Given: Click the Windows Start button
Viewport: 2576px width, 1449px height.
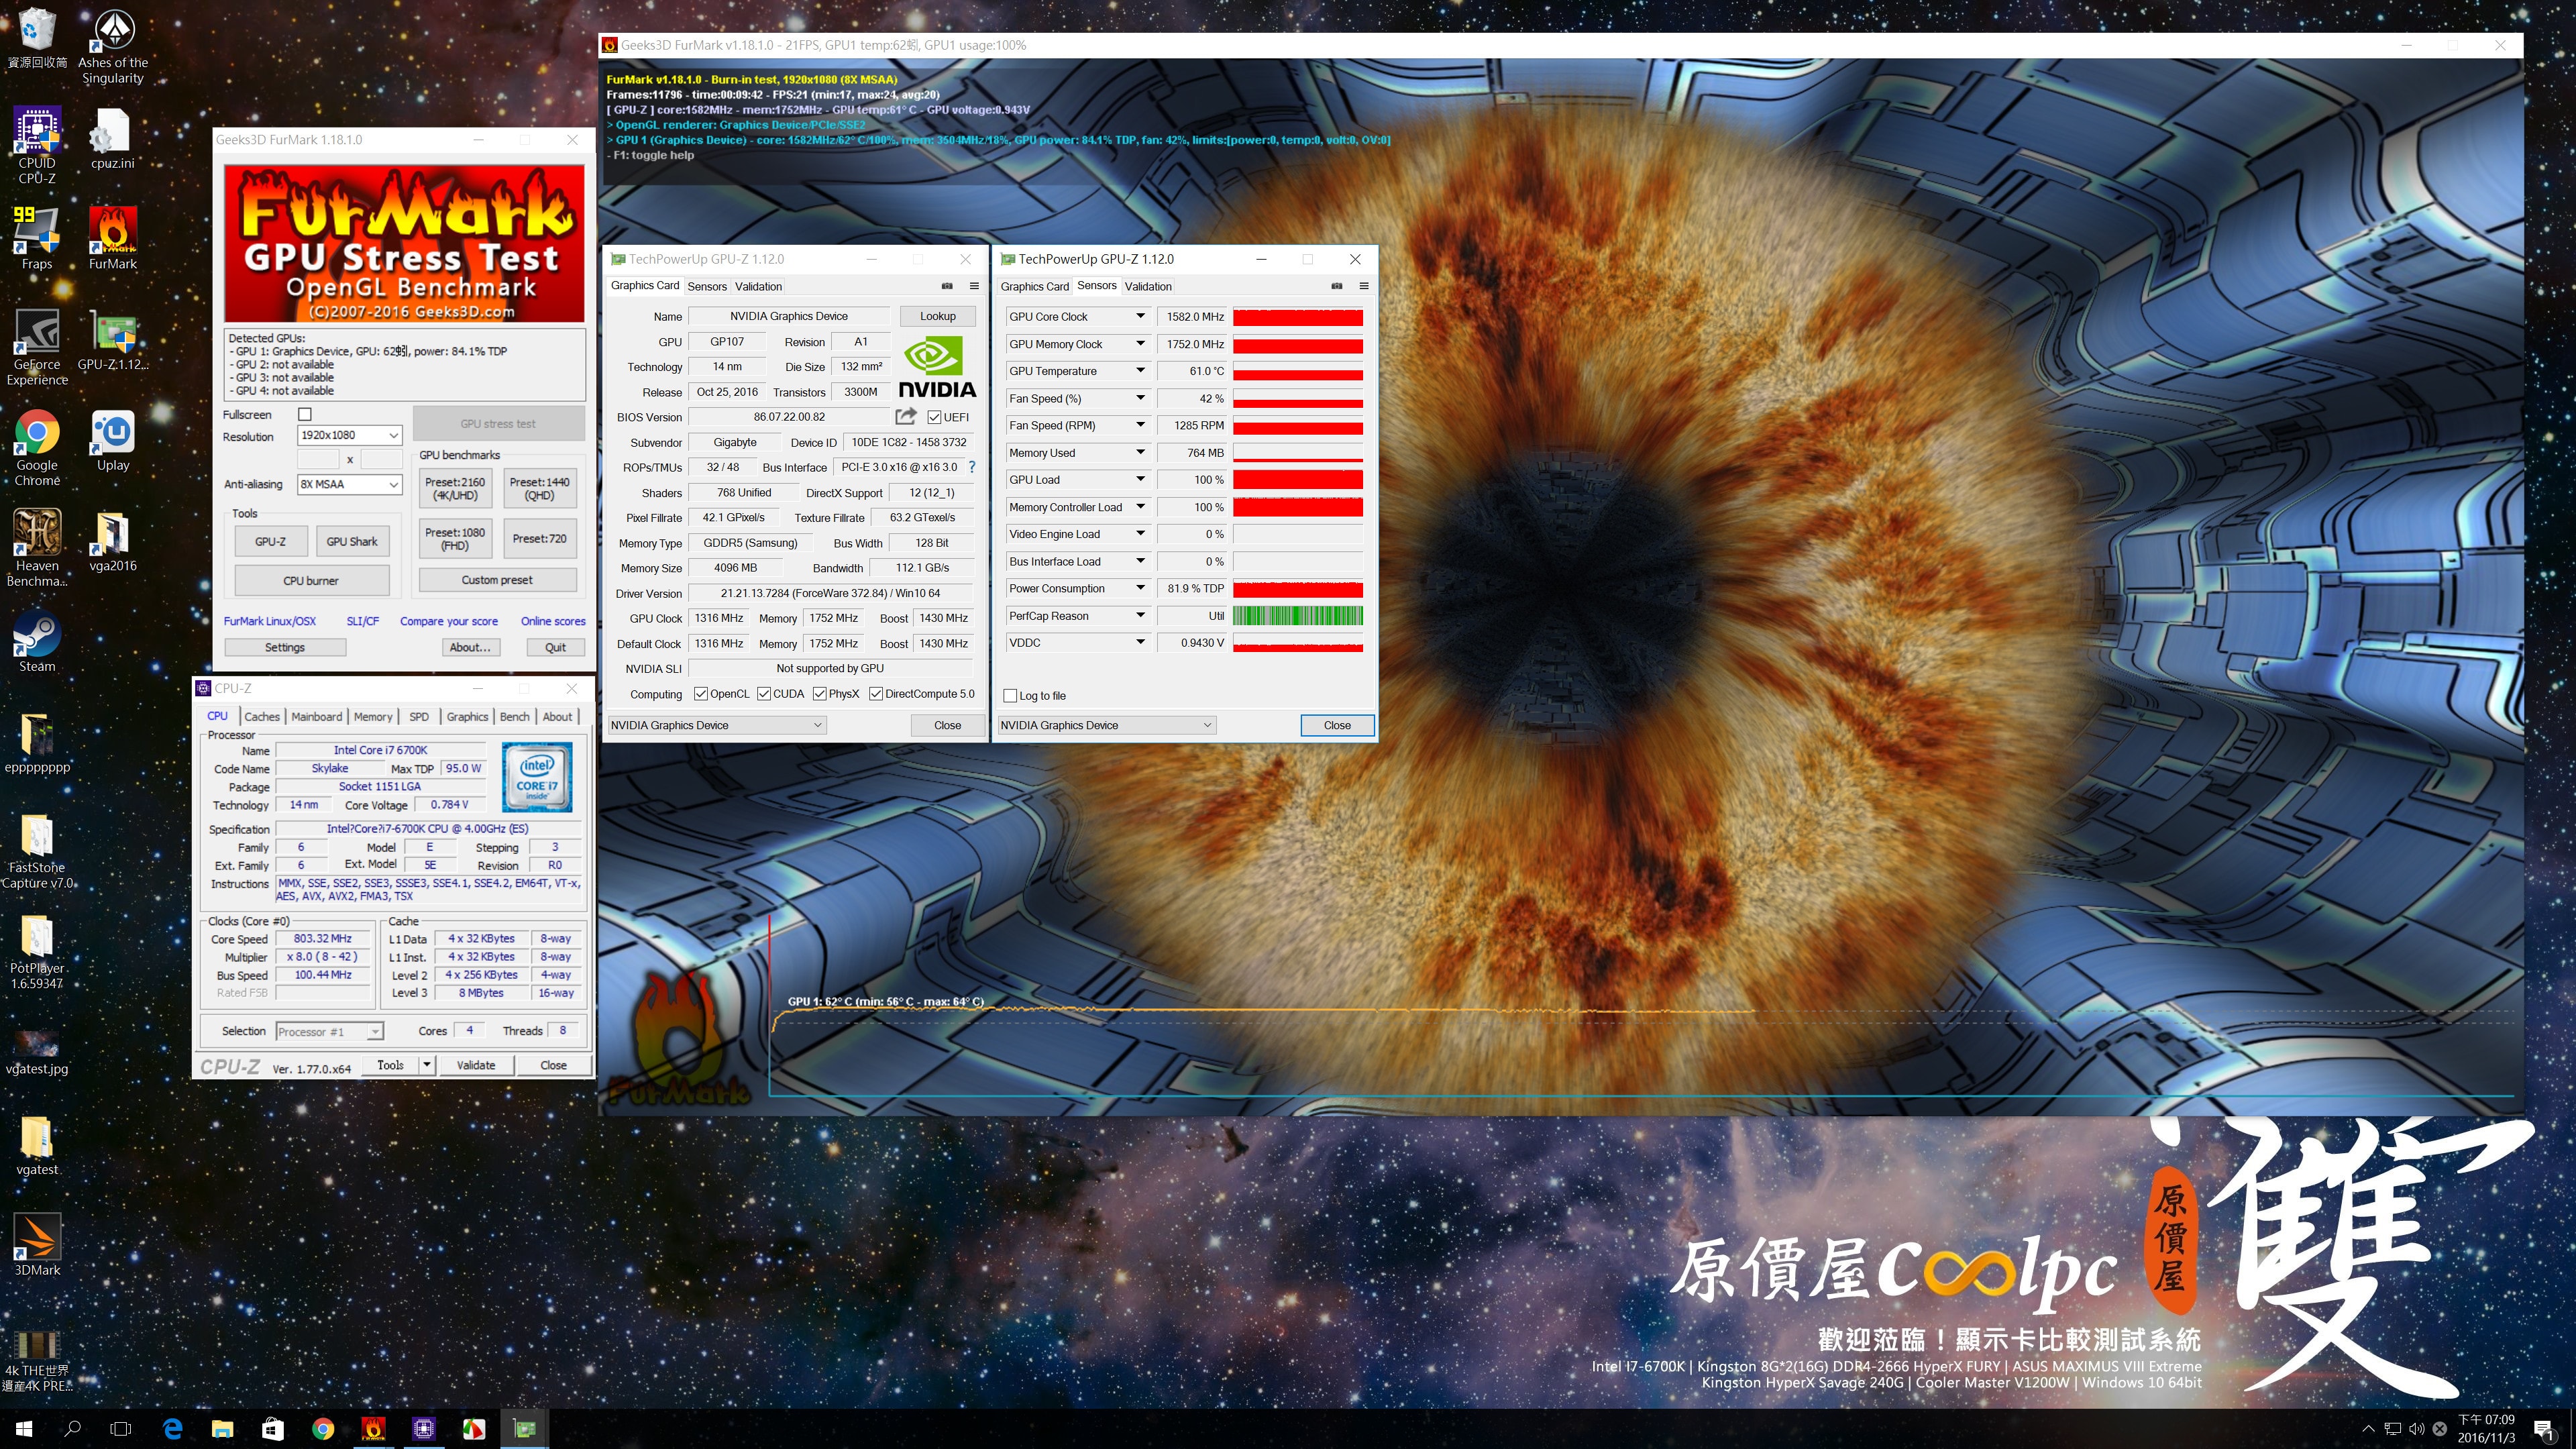Looking at the screenshot, I should coord(24,1429).
